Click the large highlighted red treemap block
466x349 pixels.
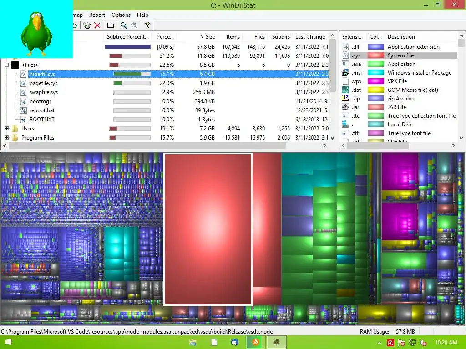208,229
